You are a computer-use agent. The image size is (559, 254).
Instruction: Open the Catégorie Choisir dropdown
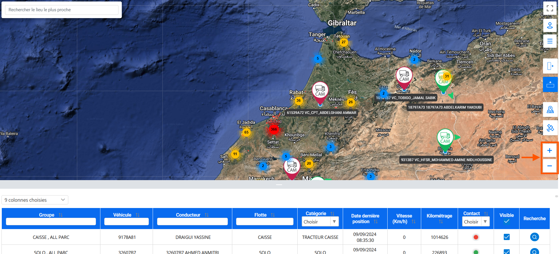click(x=320, y=222)
